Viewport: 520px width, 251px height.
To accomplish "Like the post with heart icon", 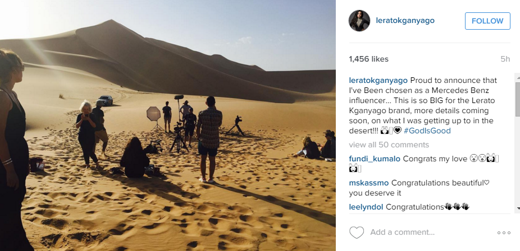I will coord(357,233).
